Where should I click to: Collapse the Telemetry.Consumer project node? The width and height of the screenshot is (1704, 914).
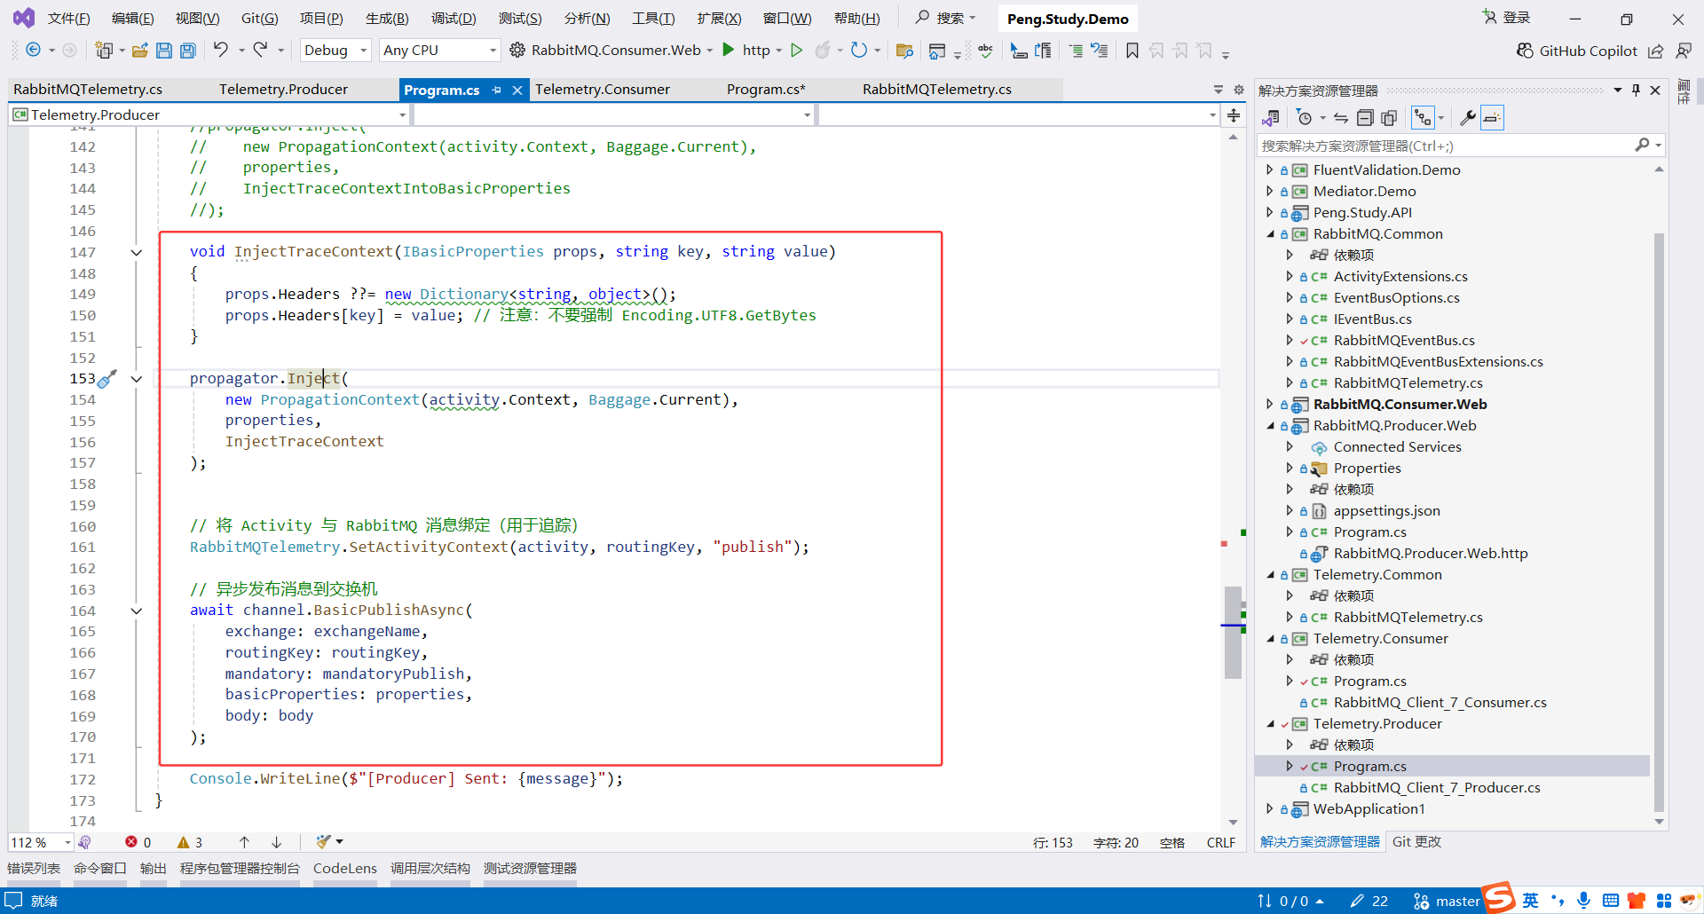(x=1270, y=639)
